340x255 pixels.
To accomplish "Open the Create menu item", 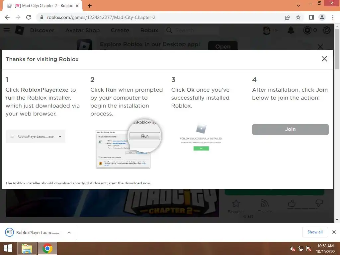I will point(120,30).
